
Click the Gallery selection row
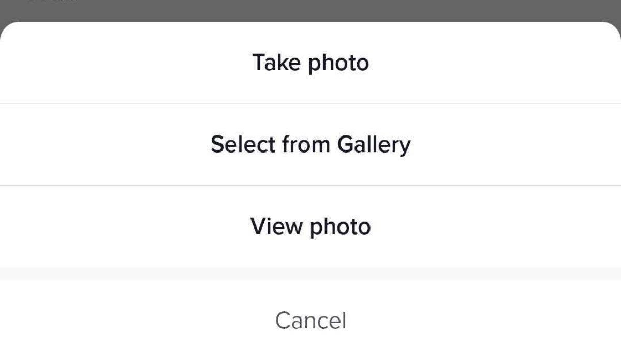(310, 144)
